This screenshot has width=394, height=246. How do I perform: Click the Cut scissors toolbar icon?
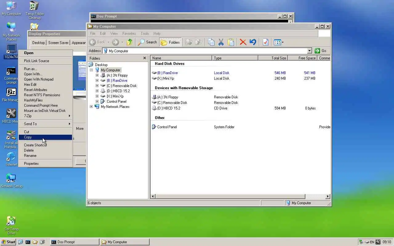(x=221, y=42)
